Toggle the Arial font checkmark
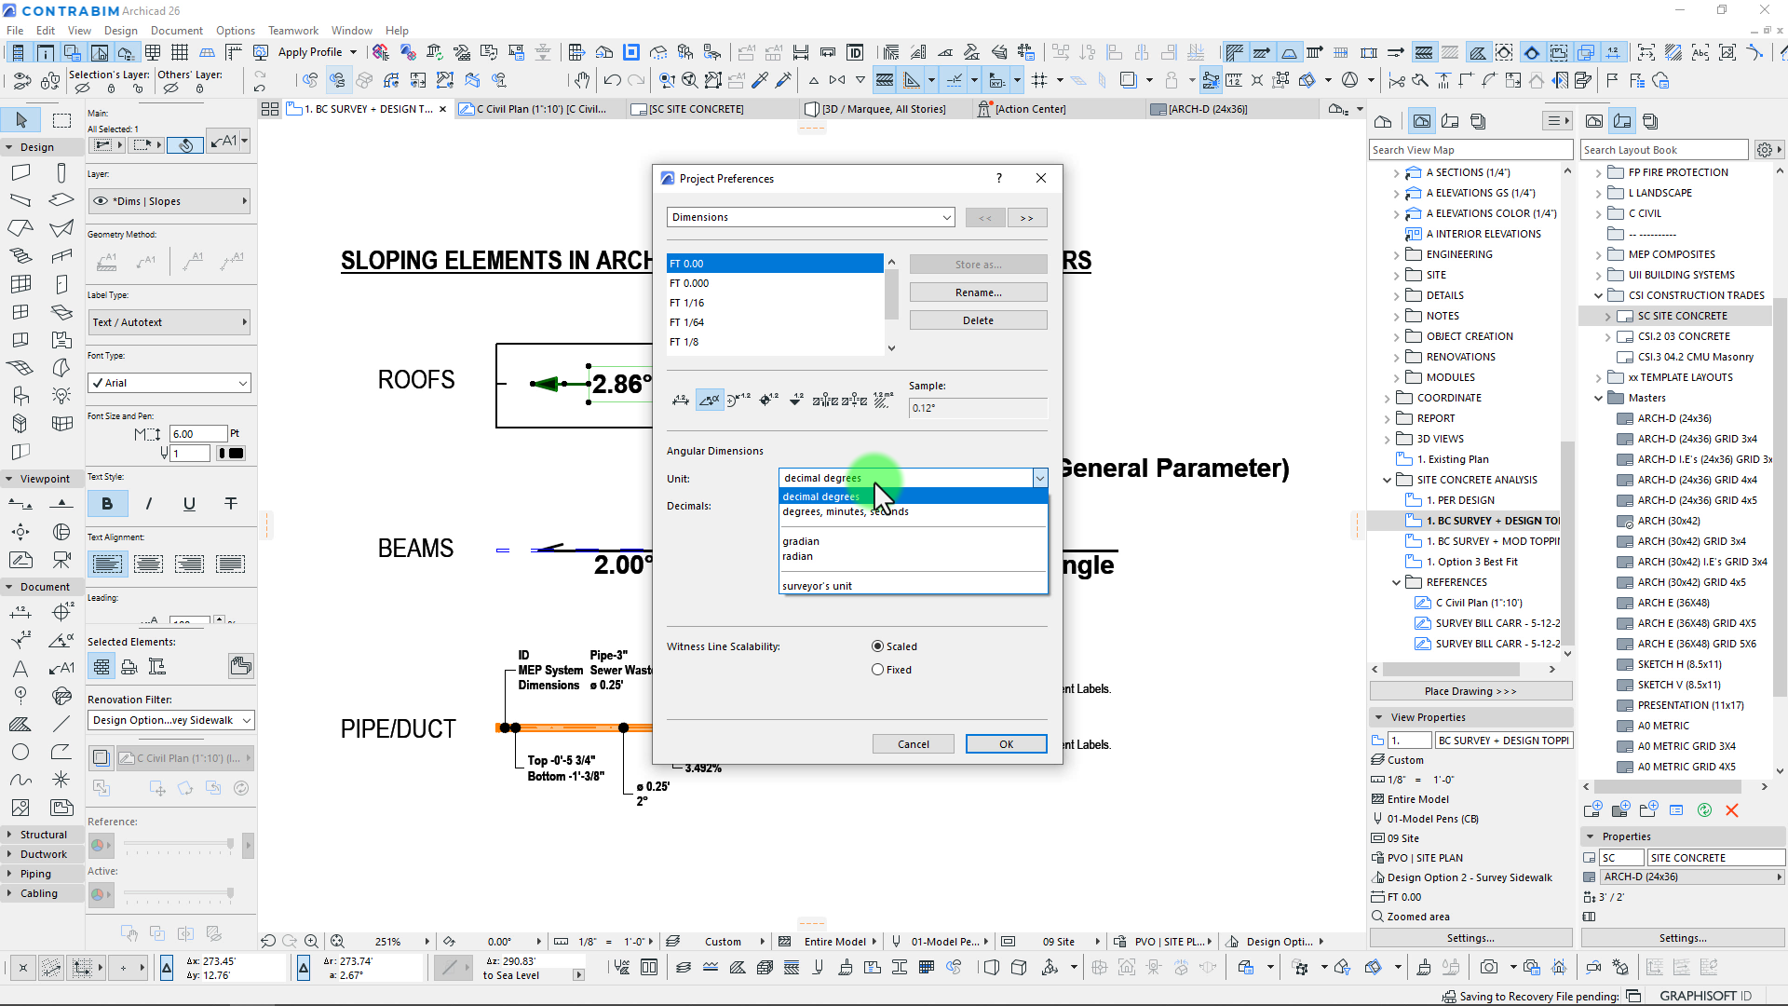The image size is (1788, 1006). click(x=98, y=383)
